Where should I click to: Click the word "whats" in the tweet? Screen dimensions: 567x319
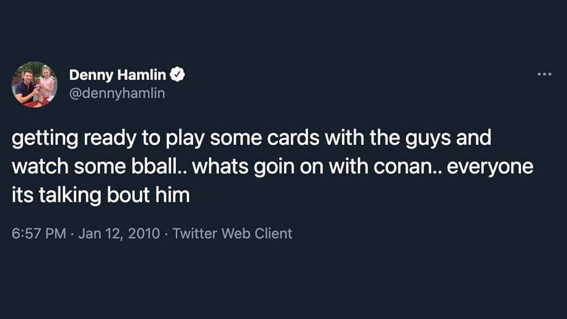(x=223, y=166)
